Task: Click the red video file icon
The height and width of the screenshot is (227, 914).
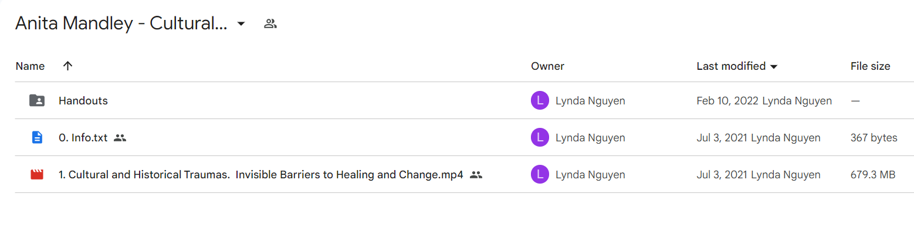Action: pyautogui.click(x=37, y=174)
